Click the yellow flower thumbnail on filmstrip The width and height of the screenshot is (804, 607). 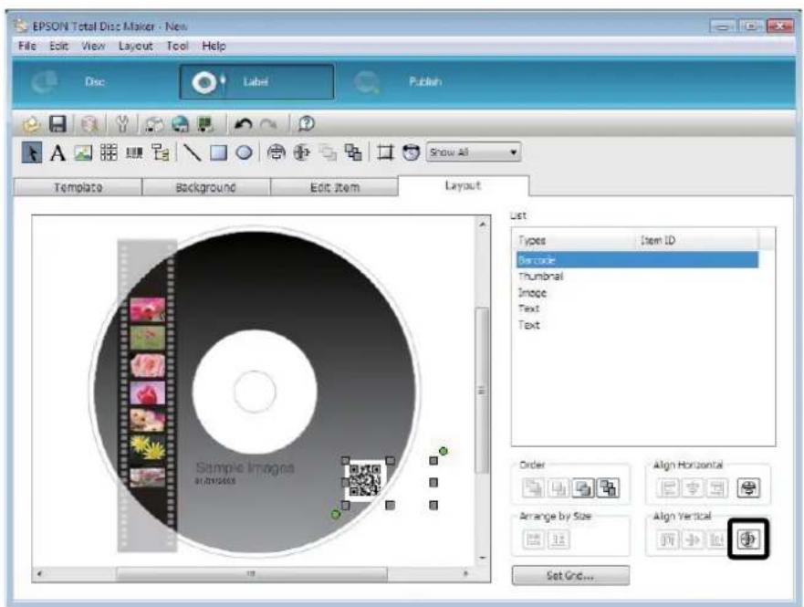147,447
